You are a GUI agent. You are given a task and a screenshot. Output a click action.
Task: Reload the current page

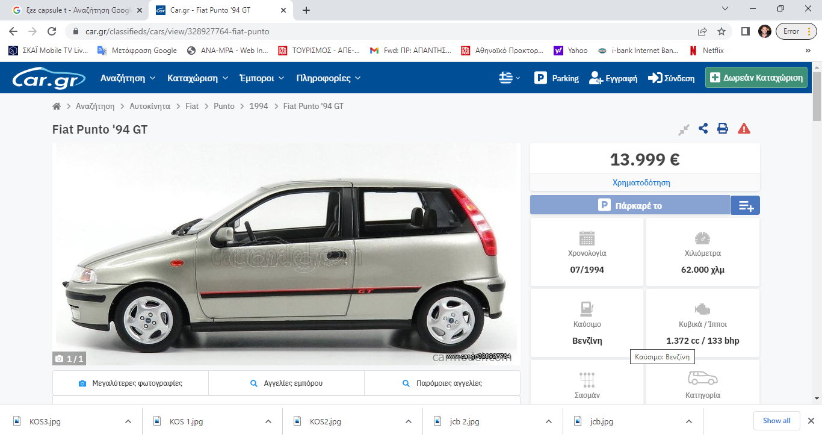(52, 31)
